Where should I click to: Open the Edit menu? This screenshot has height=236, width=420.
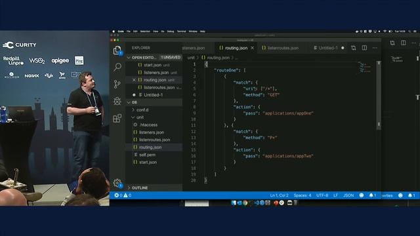[x=135, y=31]
